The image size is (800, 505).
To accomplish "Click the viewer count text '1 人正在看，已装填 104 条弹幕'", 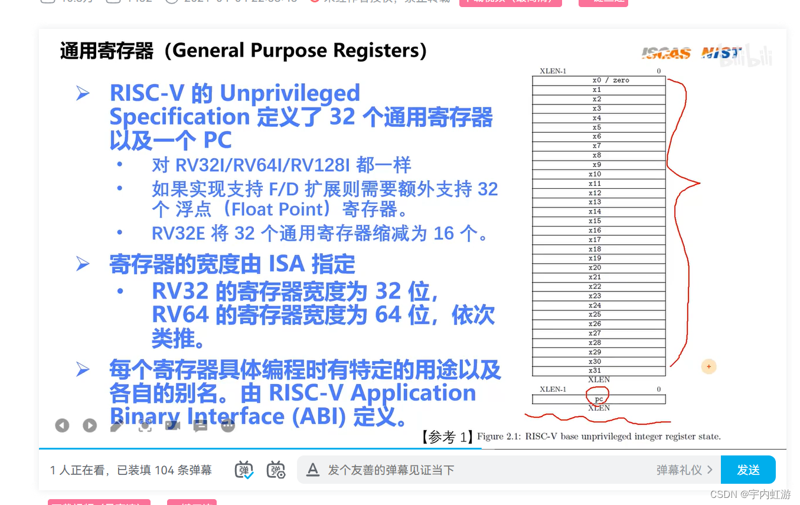I will [x=130, y=470].
